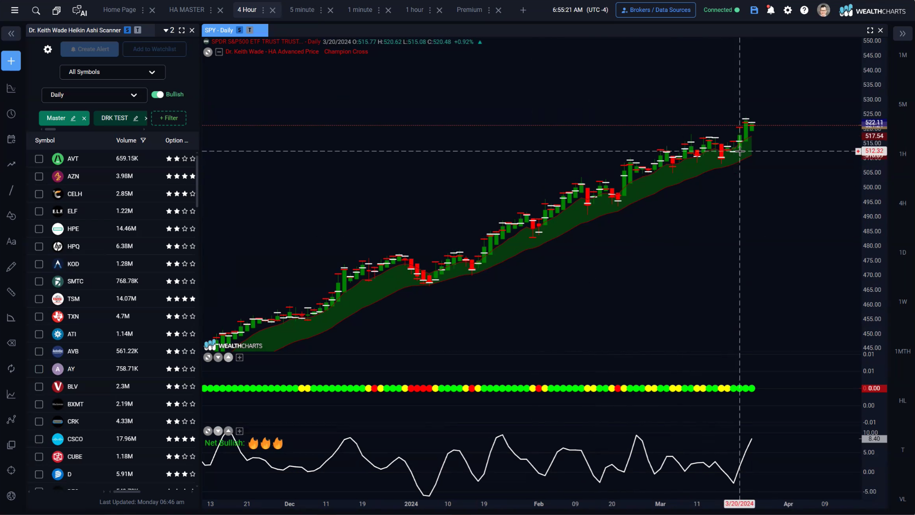Open the hamburger main menu
This screenshot has height=515, width=915.
15,10
